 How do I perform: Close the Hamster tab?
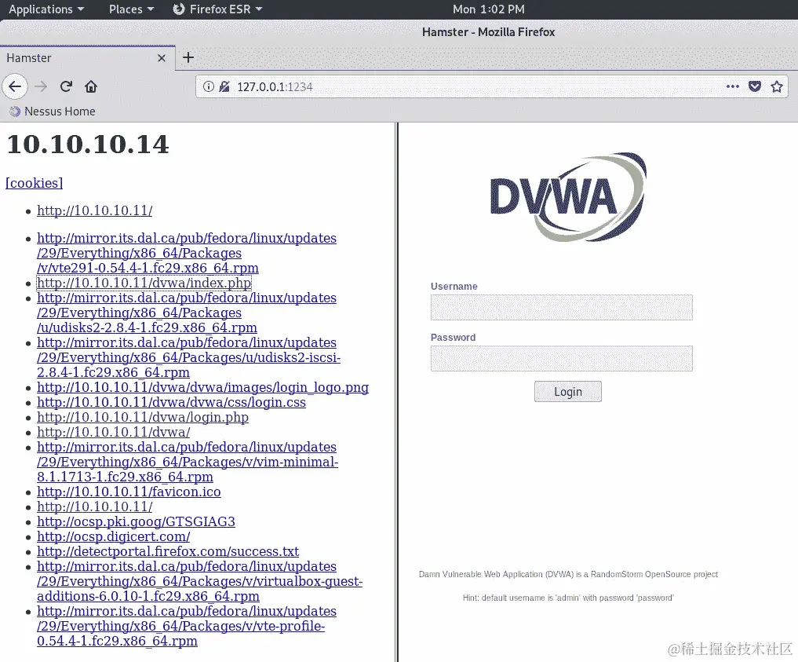coord(162,58)
